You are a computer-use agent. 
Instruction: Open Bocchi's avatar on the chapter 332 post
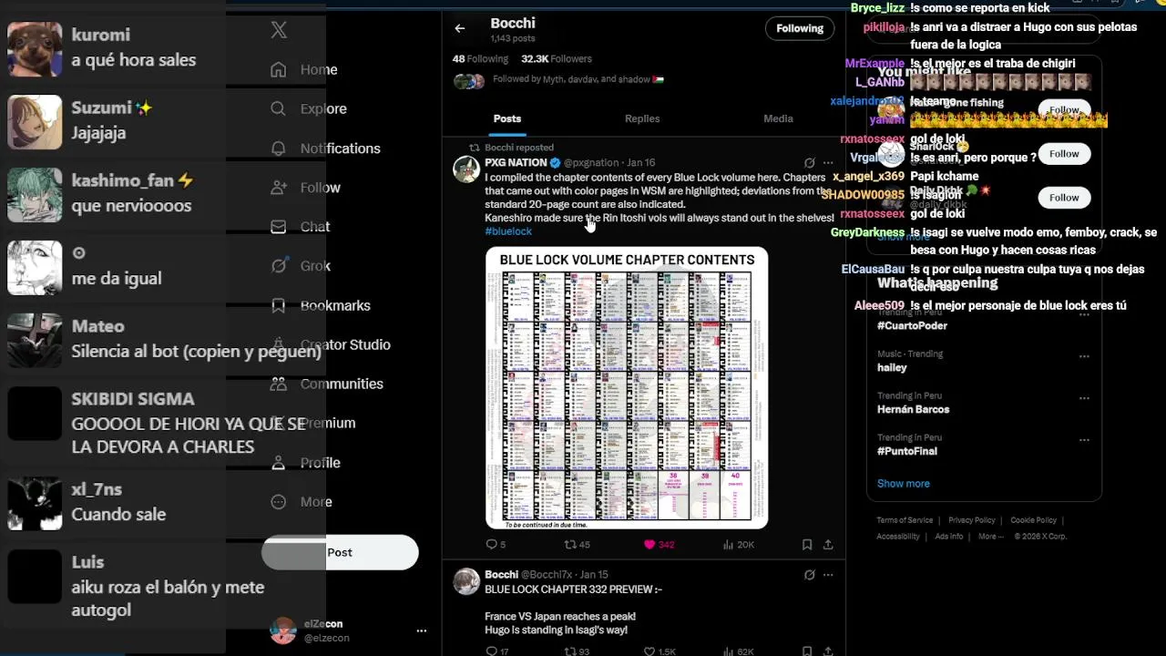coord(466,581)
